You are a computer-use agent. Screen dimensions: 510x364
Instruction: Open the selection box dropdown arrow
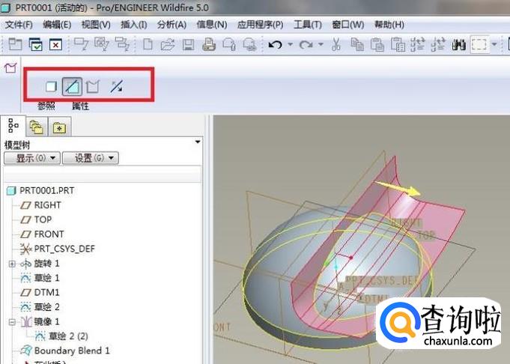[494, 44]
